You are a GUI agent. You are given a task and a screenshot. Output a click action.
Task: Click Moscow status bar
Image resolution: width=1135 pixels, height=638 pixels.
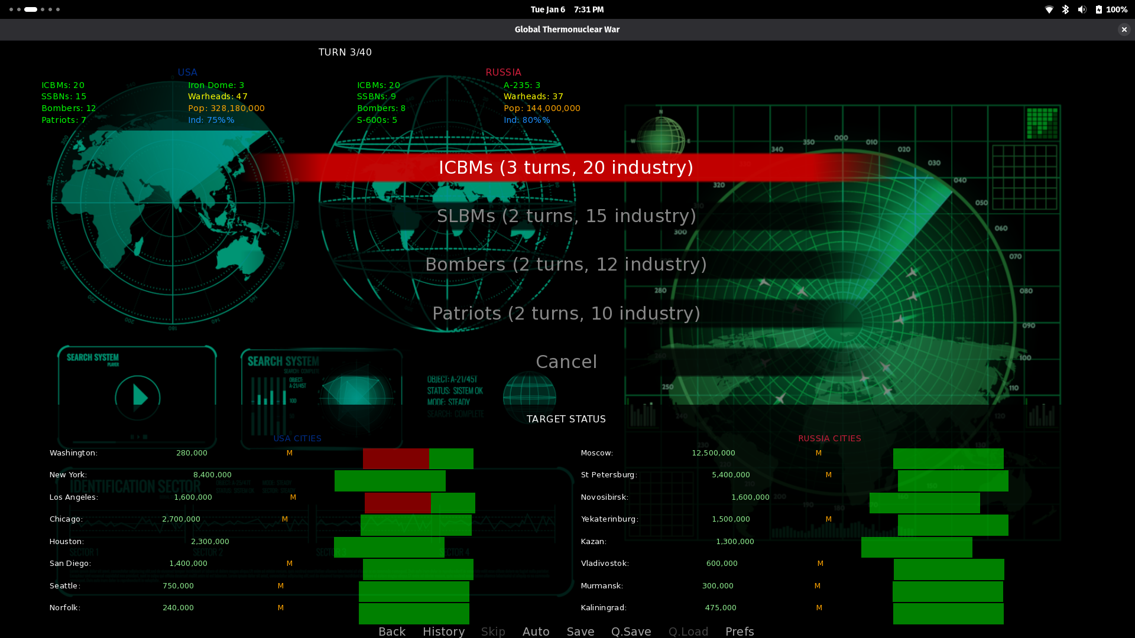click(948, 458)
